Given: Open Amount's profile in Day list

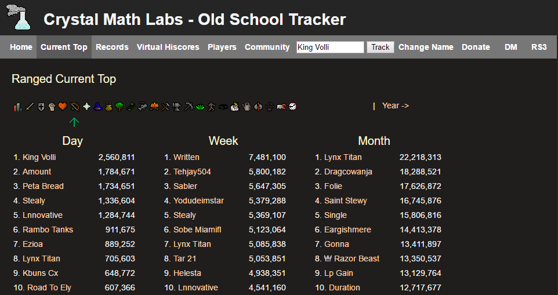Looking at the screenshot, I should (x=37, y=172).
